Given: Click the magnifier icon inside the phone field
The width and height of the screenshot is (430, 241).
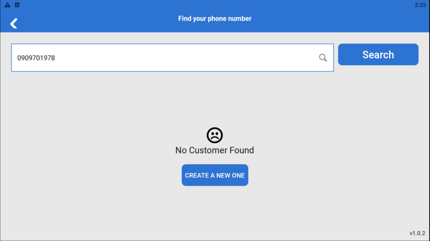Looking at the screenshot, I should coord(323,57).
